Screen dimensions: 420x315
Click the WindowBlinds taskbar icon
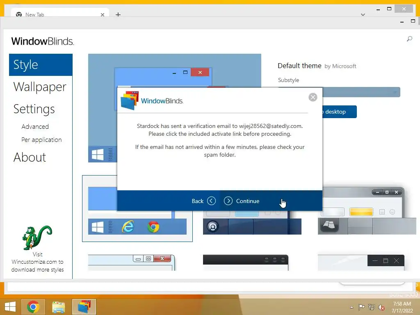[84, 307]
